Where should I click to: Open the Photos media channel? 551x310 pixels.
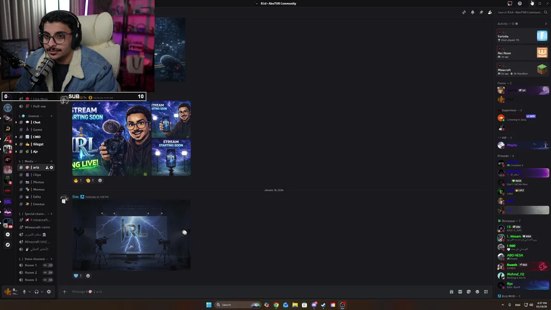click(36, 182)
